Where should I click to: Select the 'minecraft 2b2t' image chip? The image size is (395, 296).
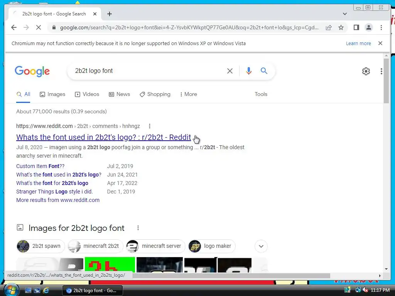pyautogui.click(x=95, y=246)
